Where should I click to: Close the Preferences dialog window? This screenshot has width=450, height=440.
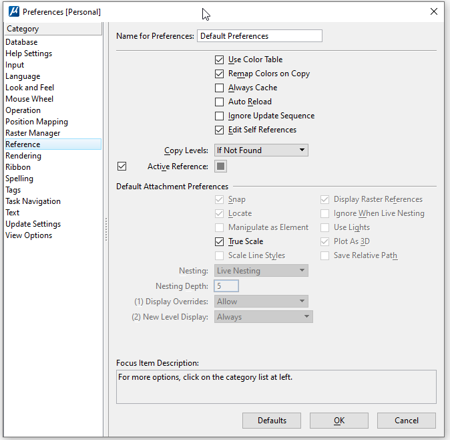tap(434, 11)
